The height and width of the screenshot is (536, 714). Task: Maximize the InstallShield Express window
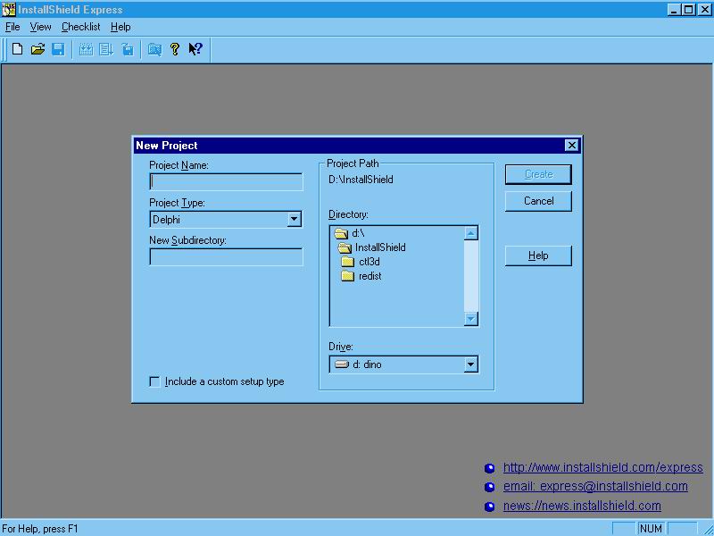pyautogui.click(x=689, y=9)
